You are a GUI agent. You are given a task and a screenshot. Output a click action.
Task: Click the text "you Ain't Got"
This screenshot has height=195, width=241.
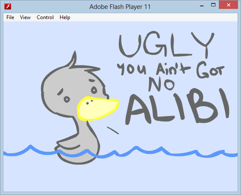(x=171, y=70)
